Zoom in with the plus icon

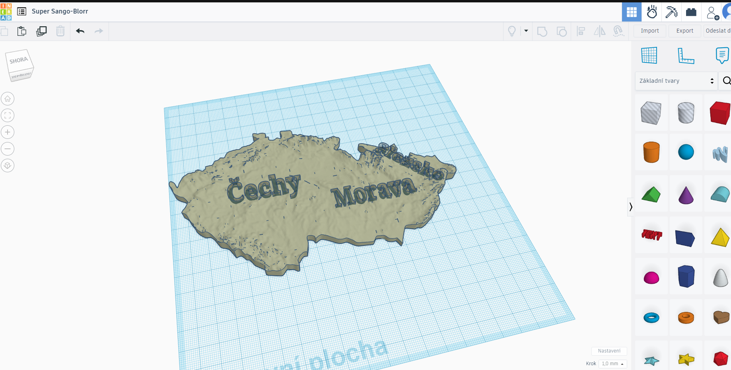coord(8,132)
